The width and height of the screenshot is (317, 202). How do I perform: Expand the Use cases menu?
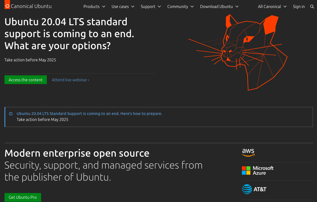[x=123, y=6]
